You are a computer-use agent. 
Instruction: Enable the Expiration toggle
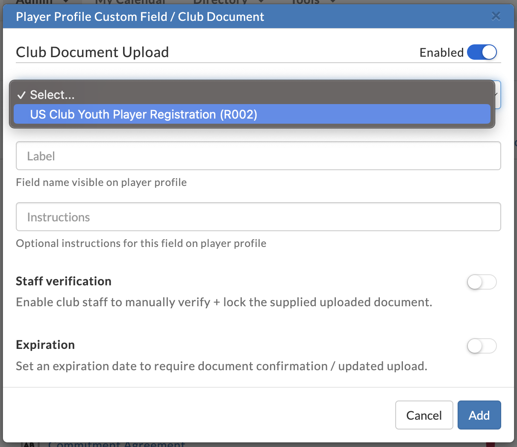[482, 346]
